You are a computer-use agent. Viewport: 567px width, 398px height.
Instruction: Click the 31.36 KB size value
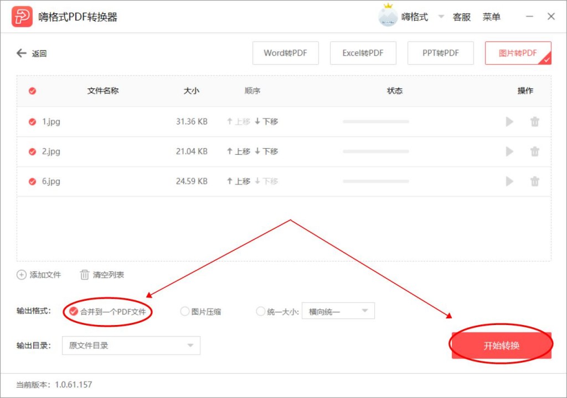click(x=192, y=122)
